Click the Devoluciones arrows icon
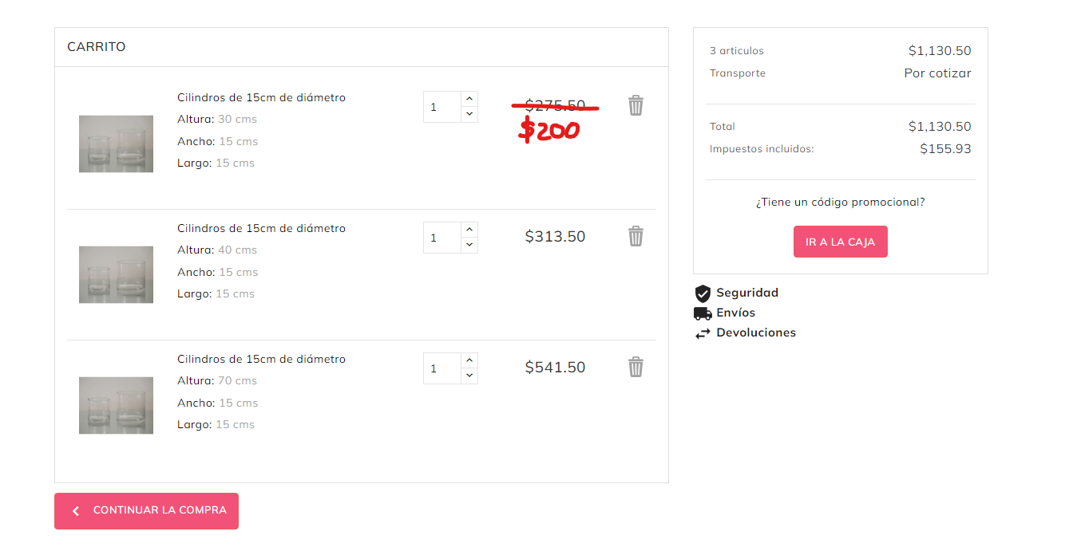Image resolution: width=1073 pixels, height=551 pixels. (x=703, y=333)
